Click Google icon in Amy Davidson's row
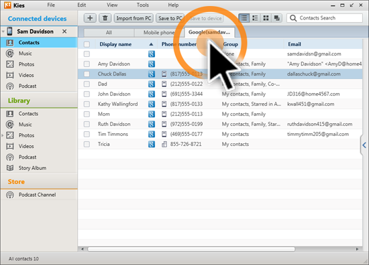The height and width of the screenshot is (265, 369). [152, 64]
